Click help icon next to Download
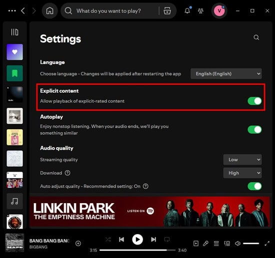The height and width of the screenshot is (258, 275). point(67,173)
